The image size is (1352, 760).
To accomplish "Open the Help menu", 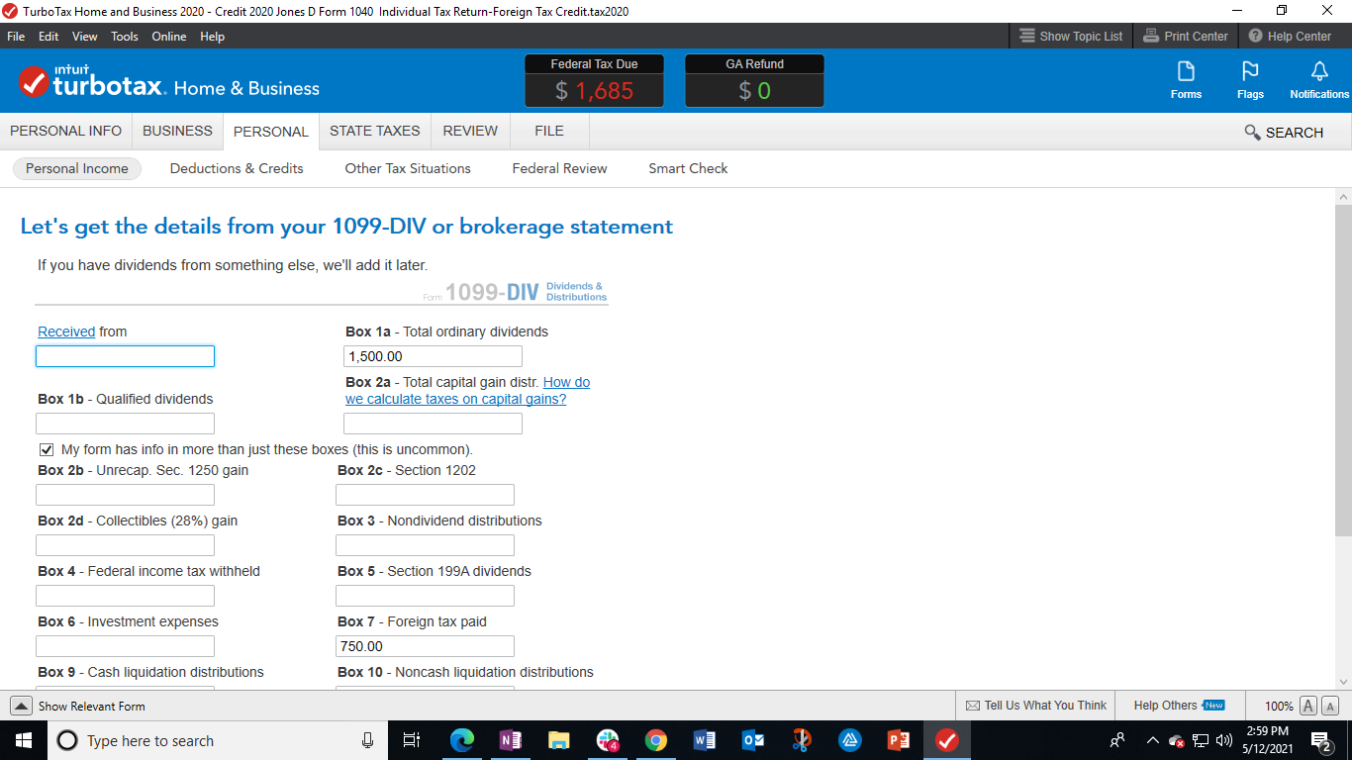I will [x=212, y=36].
